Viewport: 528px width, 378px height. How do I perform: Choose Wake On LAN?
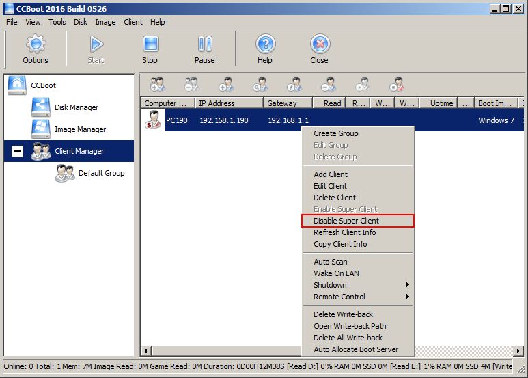[358, 273]
